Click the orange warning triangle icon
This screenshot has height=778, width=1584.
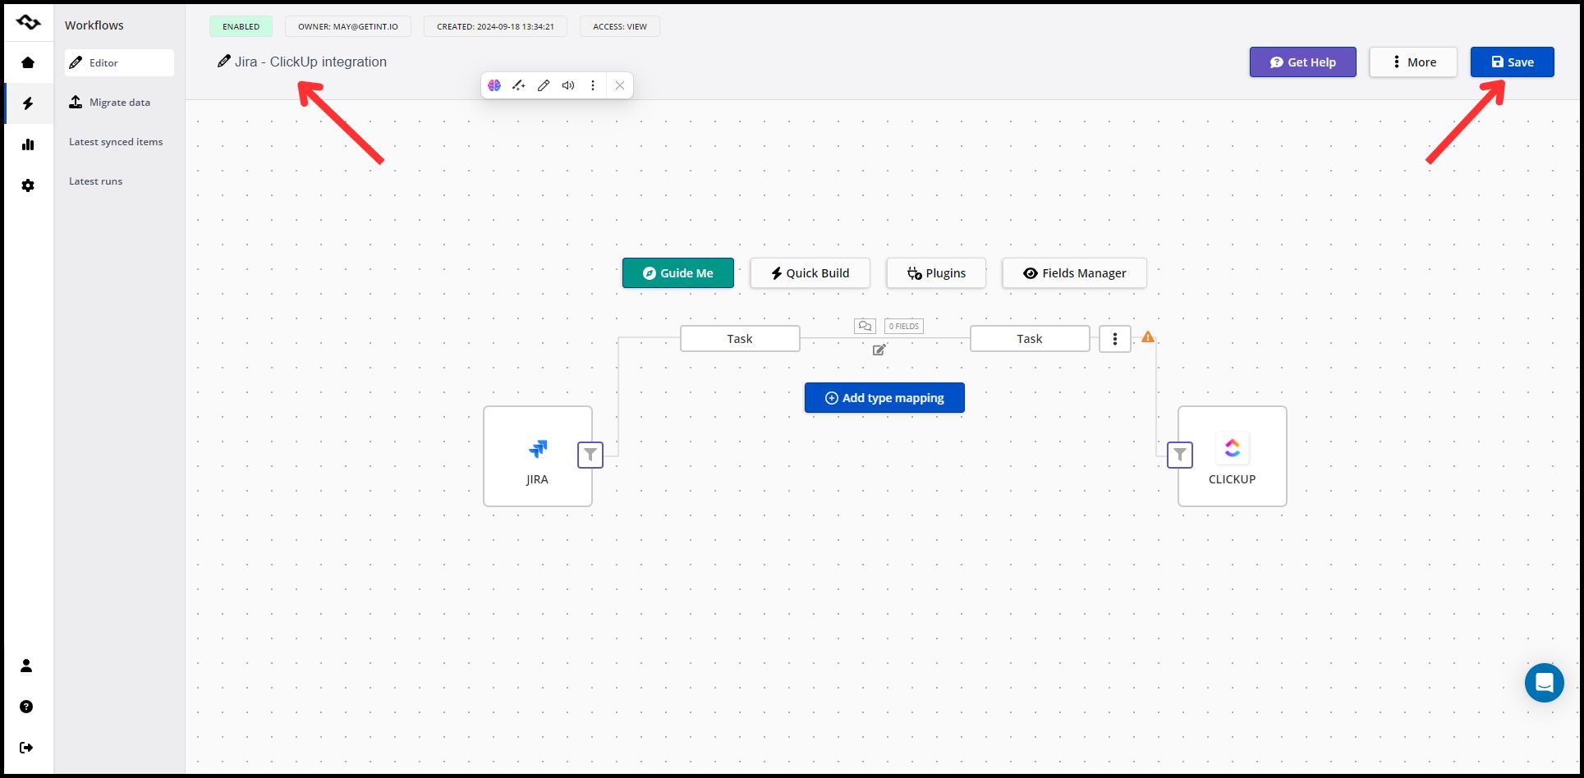coord(1148,337)
